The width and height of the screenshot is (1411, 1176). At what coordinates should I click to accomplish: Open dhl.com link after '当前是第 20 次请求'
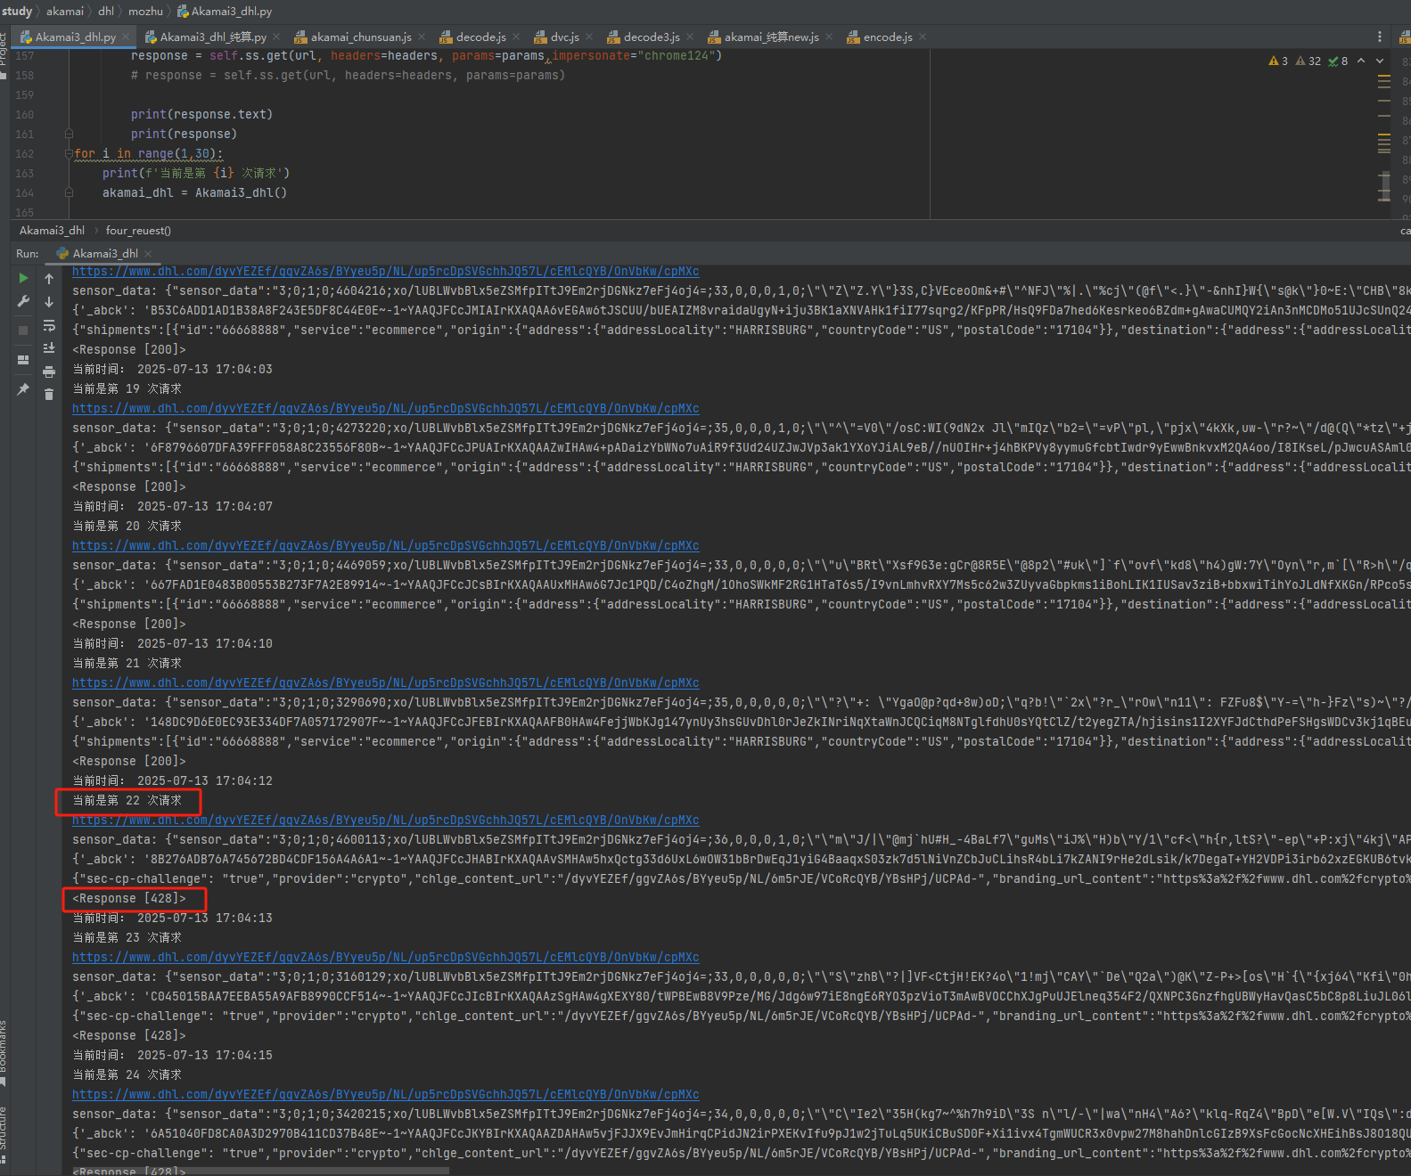click(x=385, y=545)
